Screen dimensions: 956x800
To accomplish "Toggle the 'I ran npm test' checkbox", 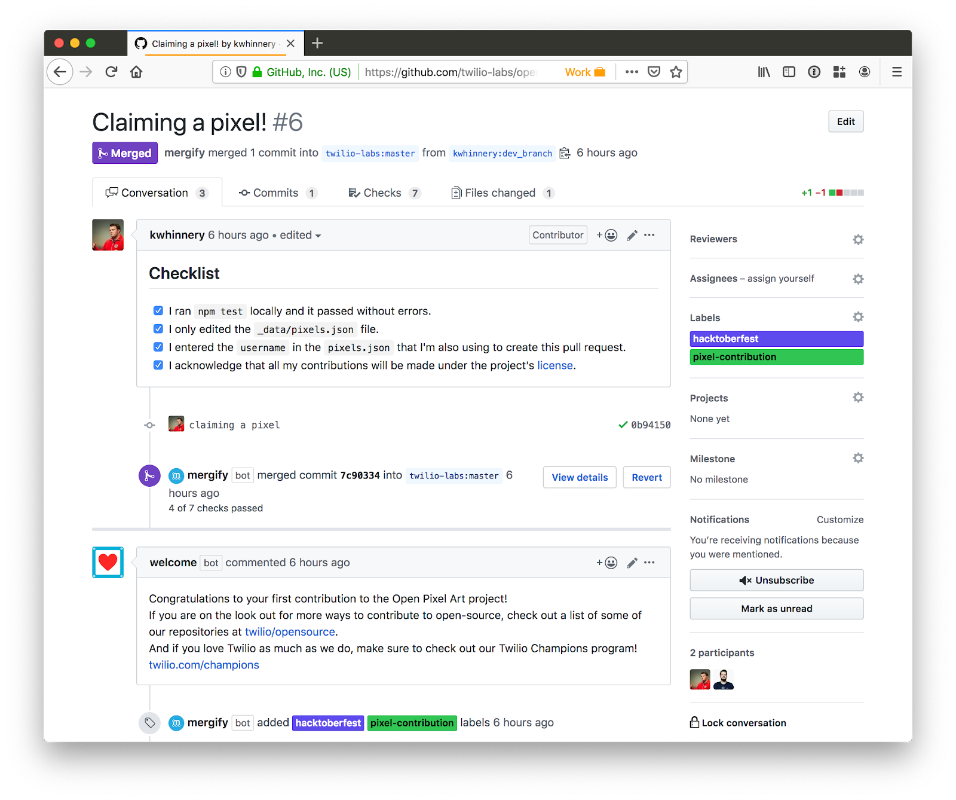I will (x=158, y=310).
